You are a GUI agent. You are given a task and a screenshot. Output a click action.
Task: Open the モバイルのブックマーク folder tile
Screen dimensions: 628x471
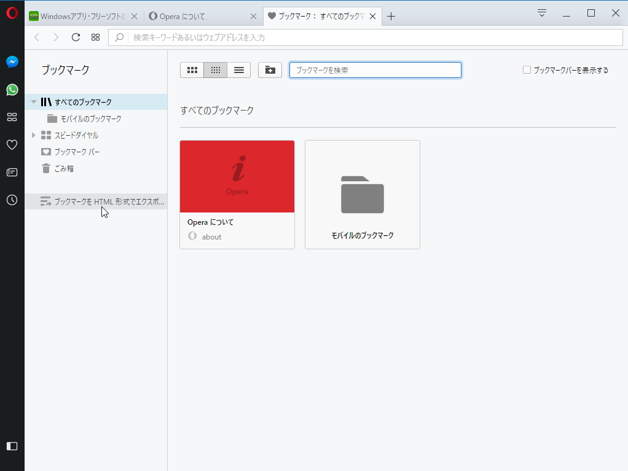[x=363, y=195]
